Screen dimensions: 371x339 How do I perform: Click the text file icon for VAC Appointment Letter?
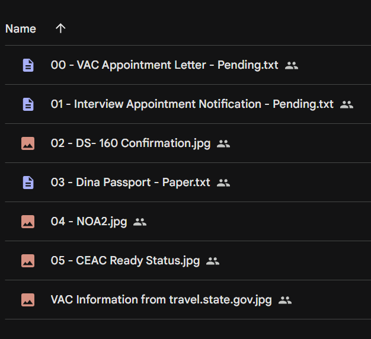coord(28,65)
